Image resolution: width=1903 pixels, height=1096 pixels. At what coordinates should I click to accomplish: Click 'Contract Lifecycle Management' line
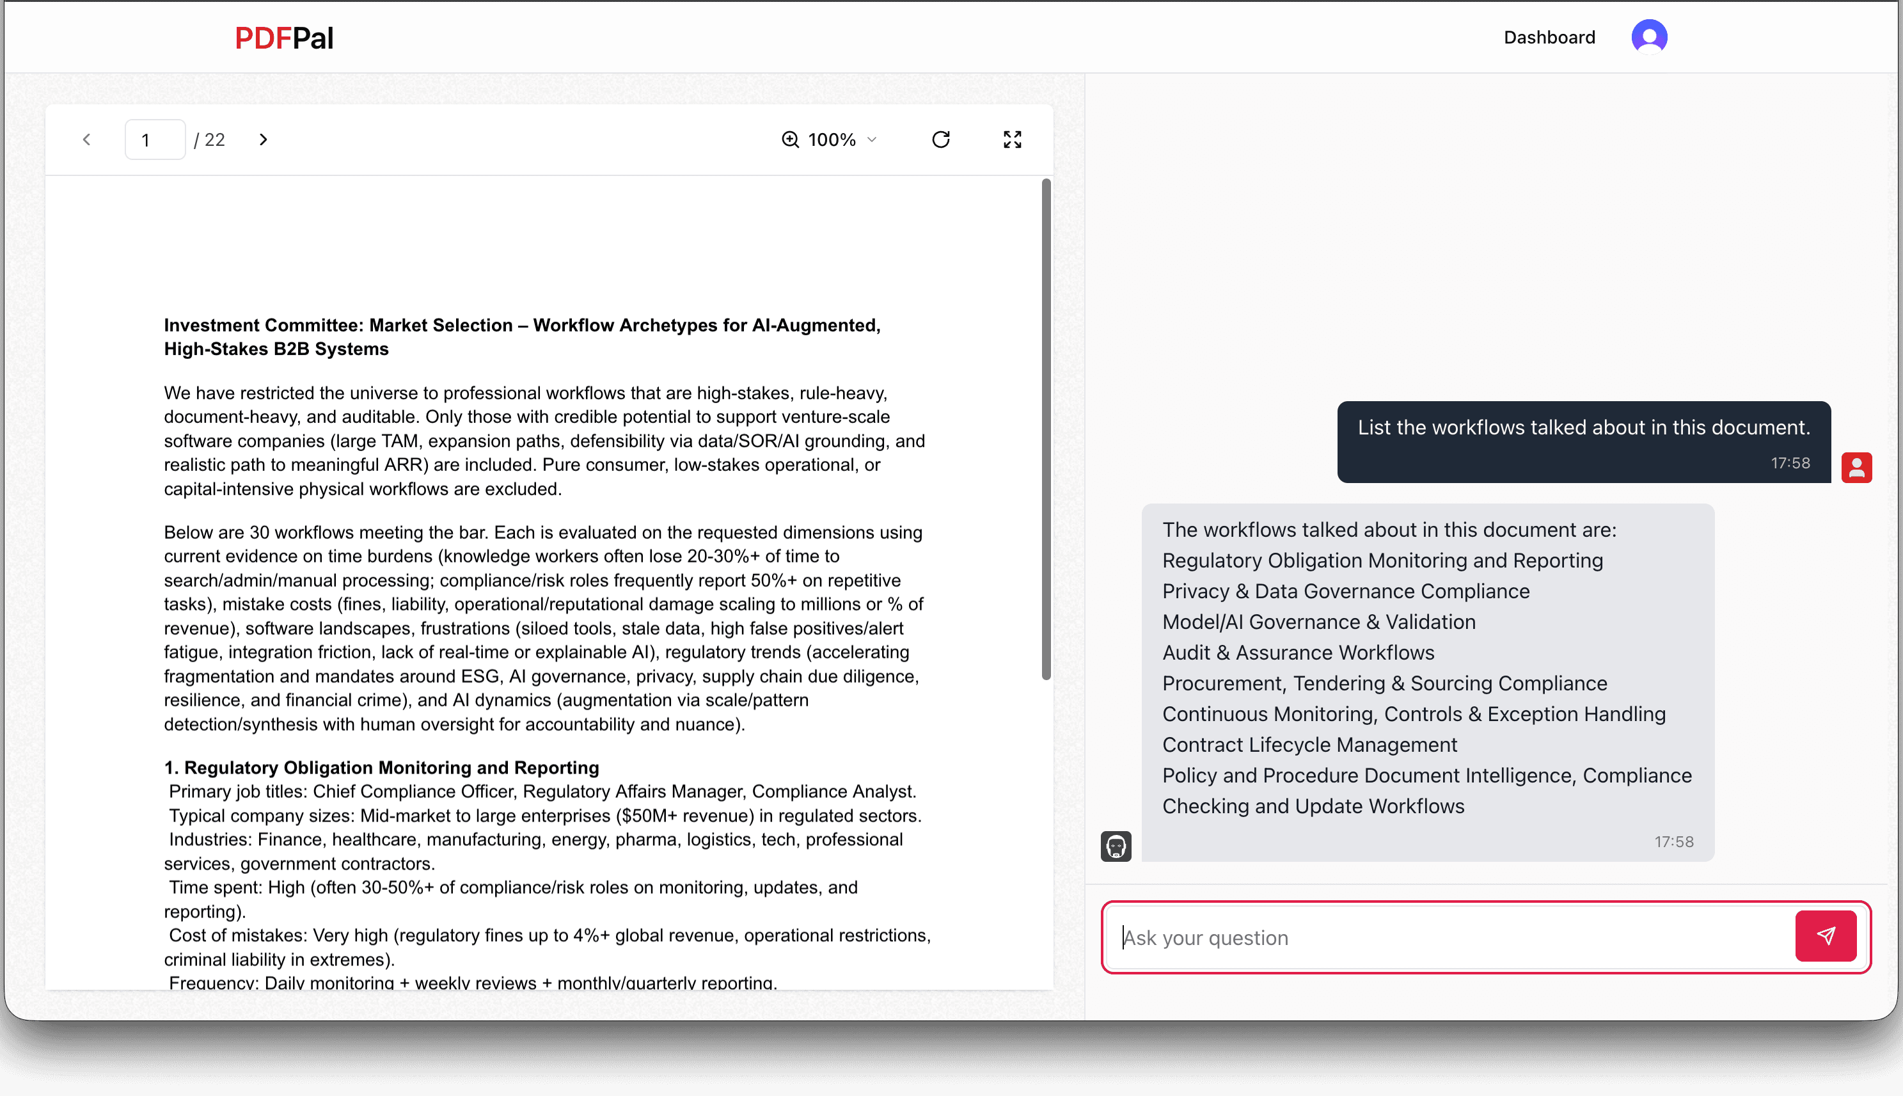pyautogui.click(x=1309, y=745)
